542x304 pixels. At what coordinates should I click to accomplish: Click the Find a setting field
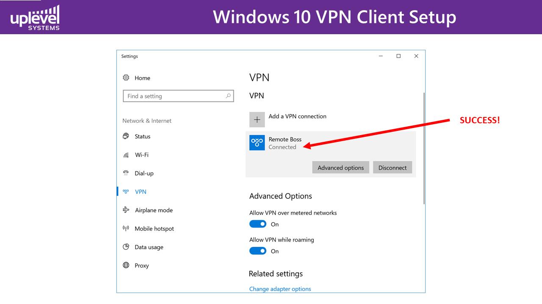(x=178, y=96)
